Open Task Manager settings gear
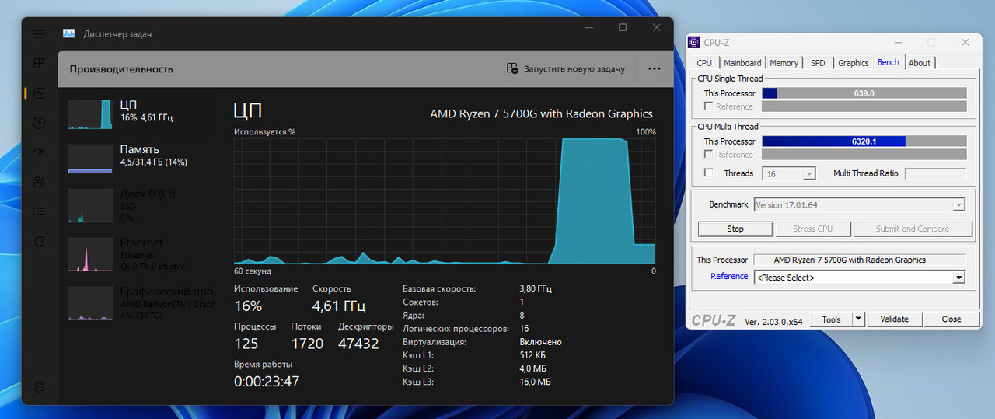The width and height of the screenshot is (995, 419). click(40, 387)
